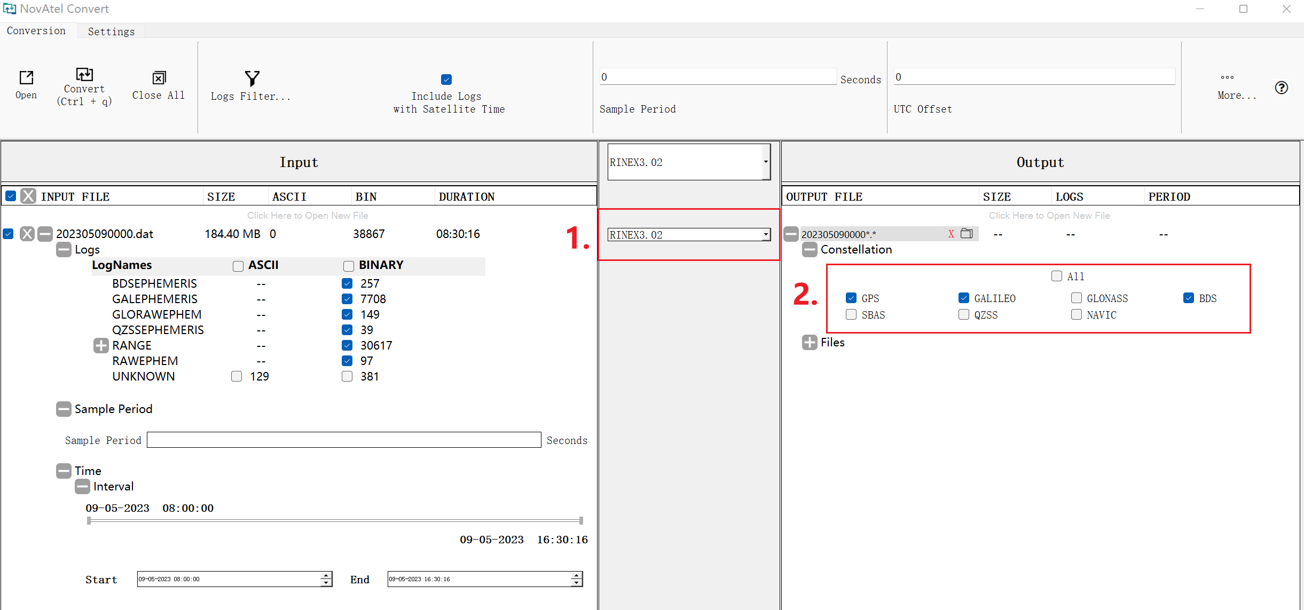1304x610 pixels.
Task: Expand the Files section in Output
Action: (x=810, y=343)
